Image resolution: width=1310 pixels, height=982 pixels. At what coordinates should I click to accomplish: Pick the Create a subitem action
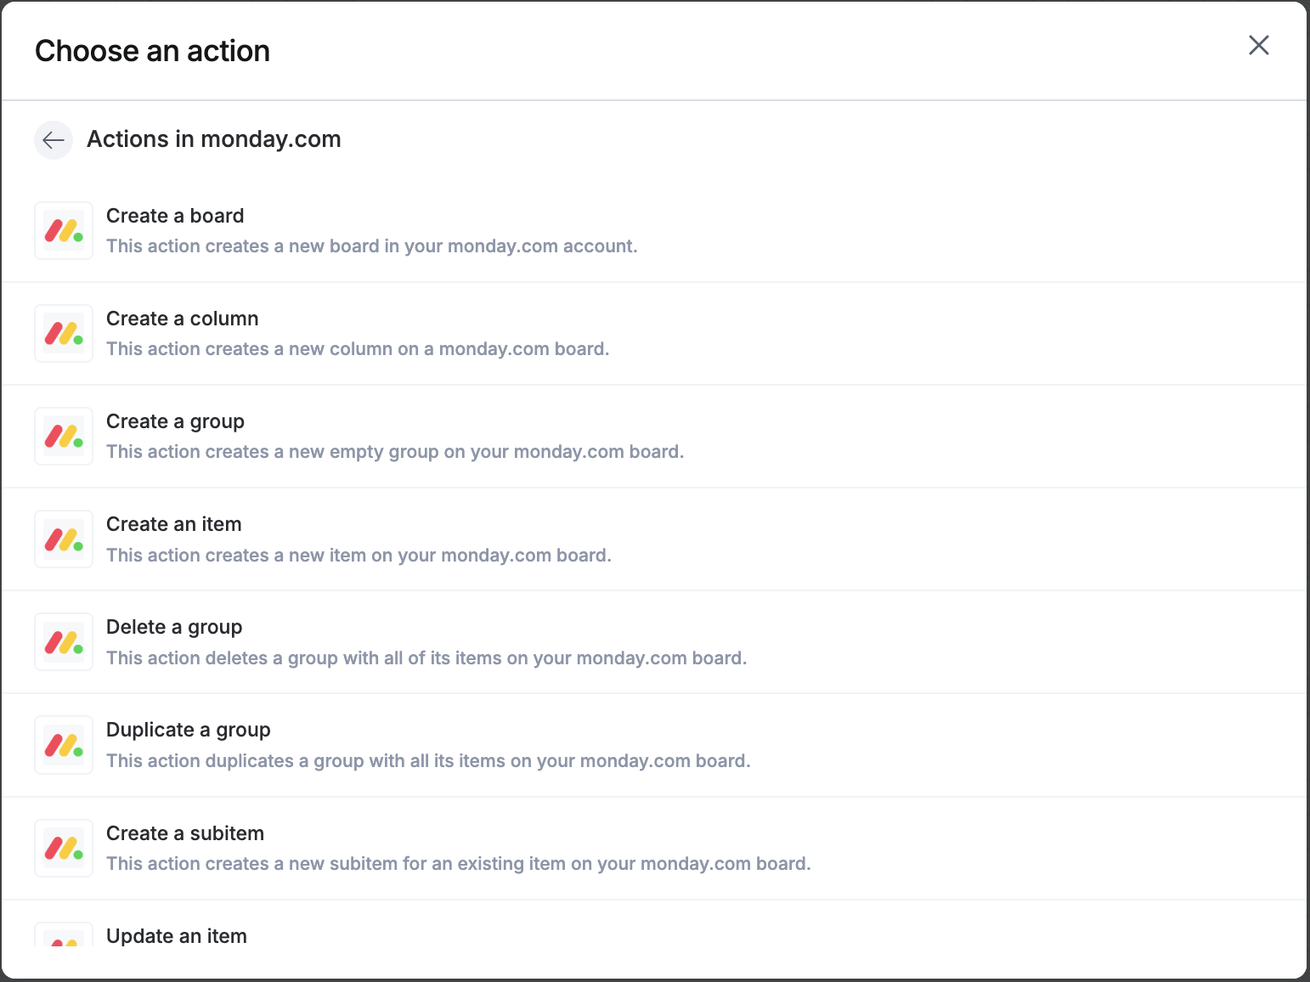pos(654,848)
